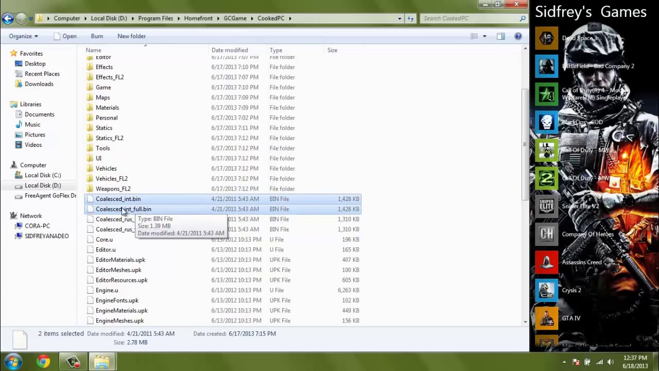659x371 pixels.
Task: Select SIDFREYANADEO network computer
Action: tap(46, 236)
